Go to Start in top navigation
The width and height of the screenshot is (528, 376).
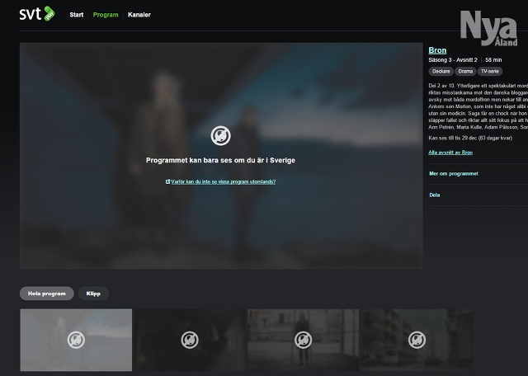[77, 15]
